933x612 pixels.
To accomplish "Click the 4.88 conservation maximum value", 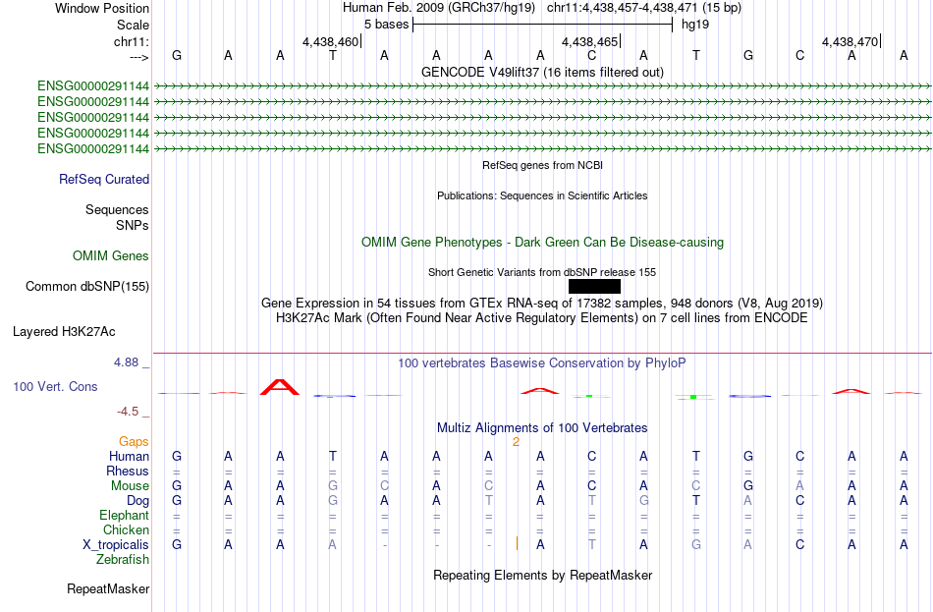I will 126,362.
